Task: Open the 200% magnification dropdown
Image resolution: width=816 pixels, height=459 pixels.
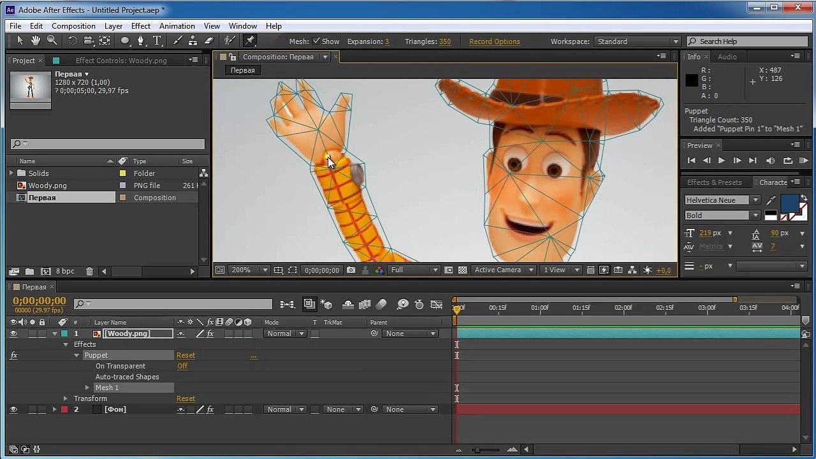Action: coord(249,270)
